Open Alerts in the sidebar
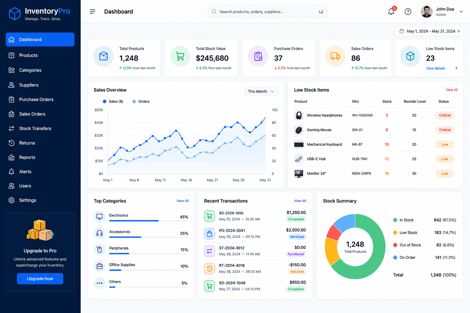The height and width of the screenshot is (313, 470). click(40, 171)
